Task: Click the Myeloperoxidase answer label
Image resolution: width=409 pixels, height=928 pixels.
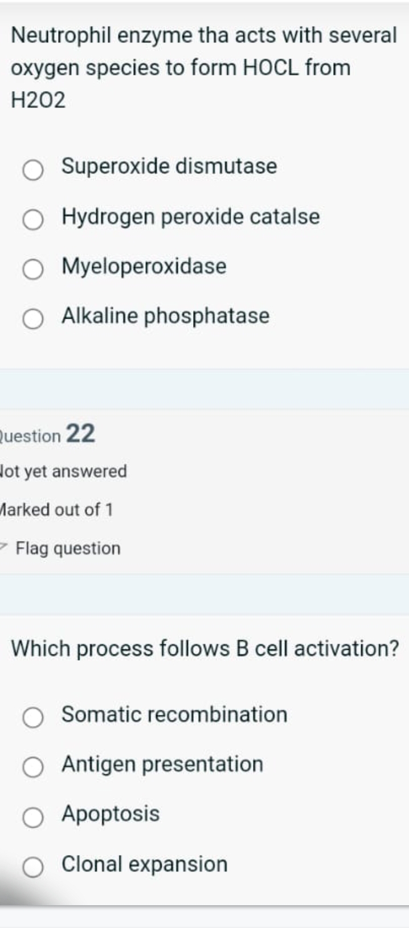Action: click(144, 266)
